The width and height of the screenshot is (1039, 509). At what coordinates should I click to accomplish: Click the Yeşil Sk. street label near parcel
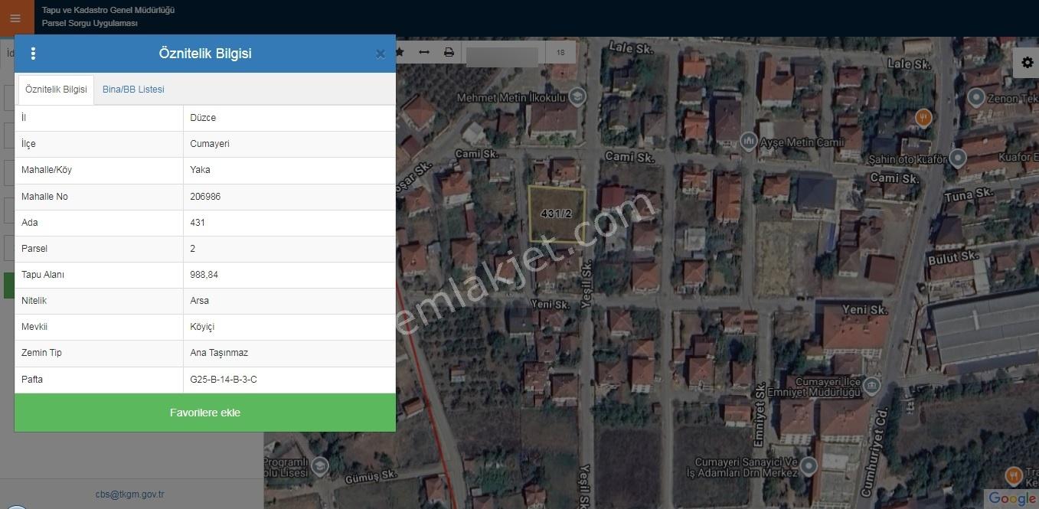pos(587,284)
